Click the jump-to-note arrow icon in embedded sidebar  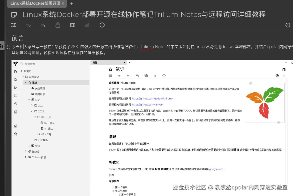[x=15, y=88]
